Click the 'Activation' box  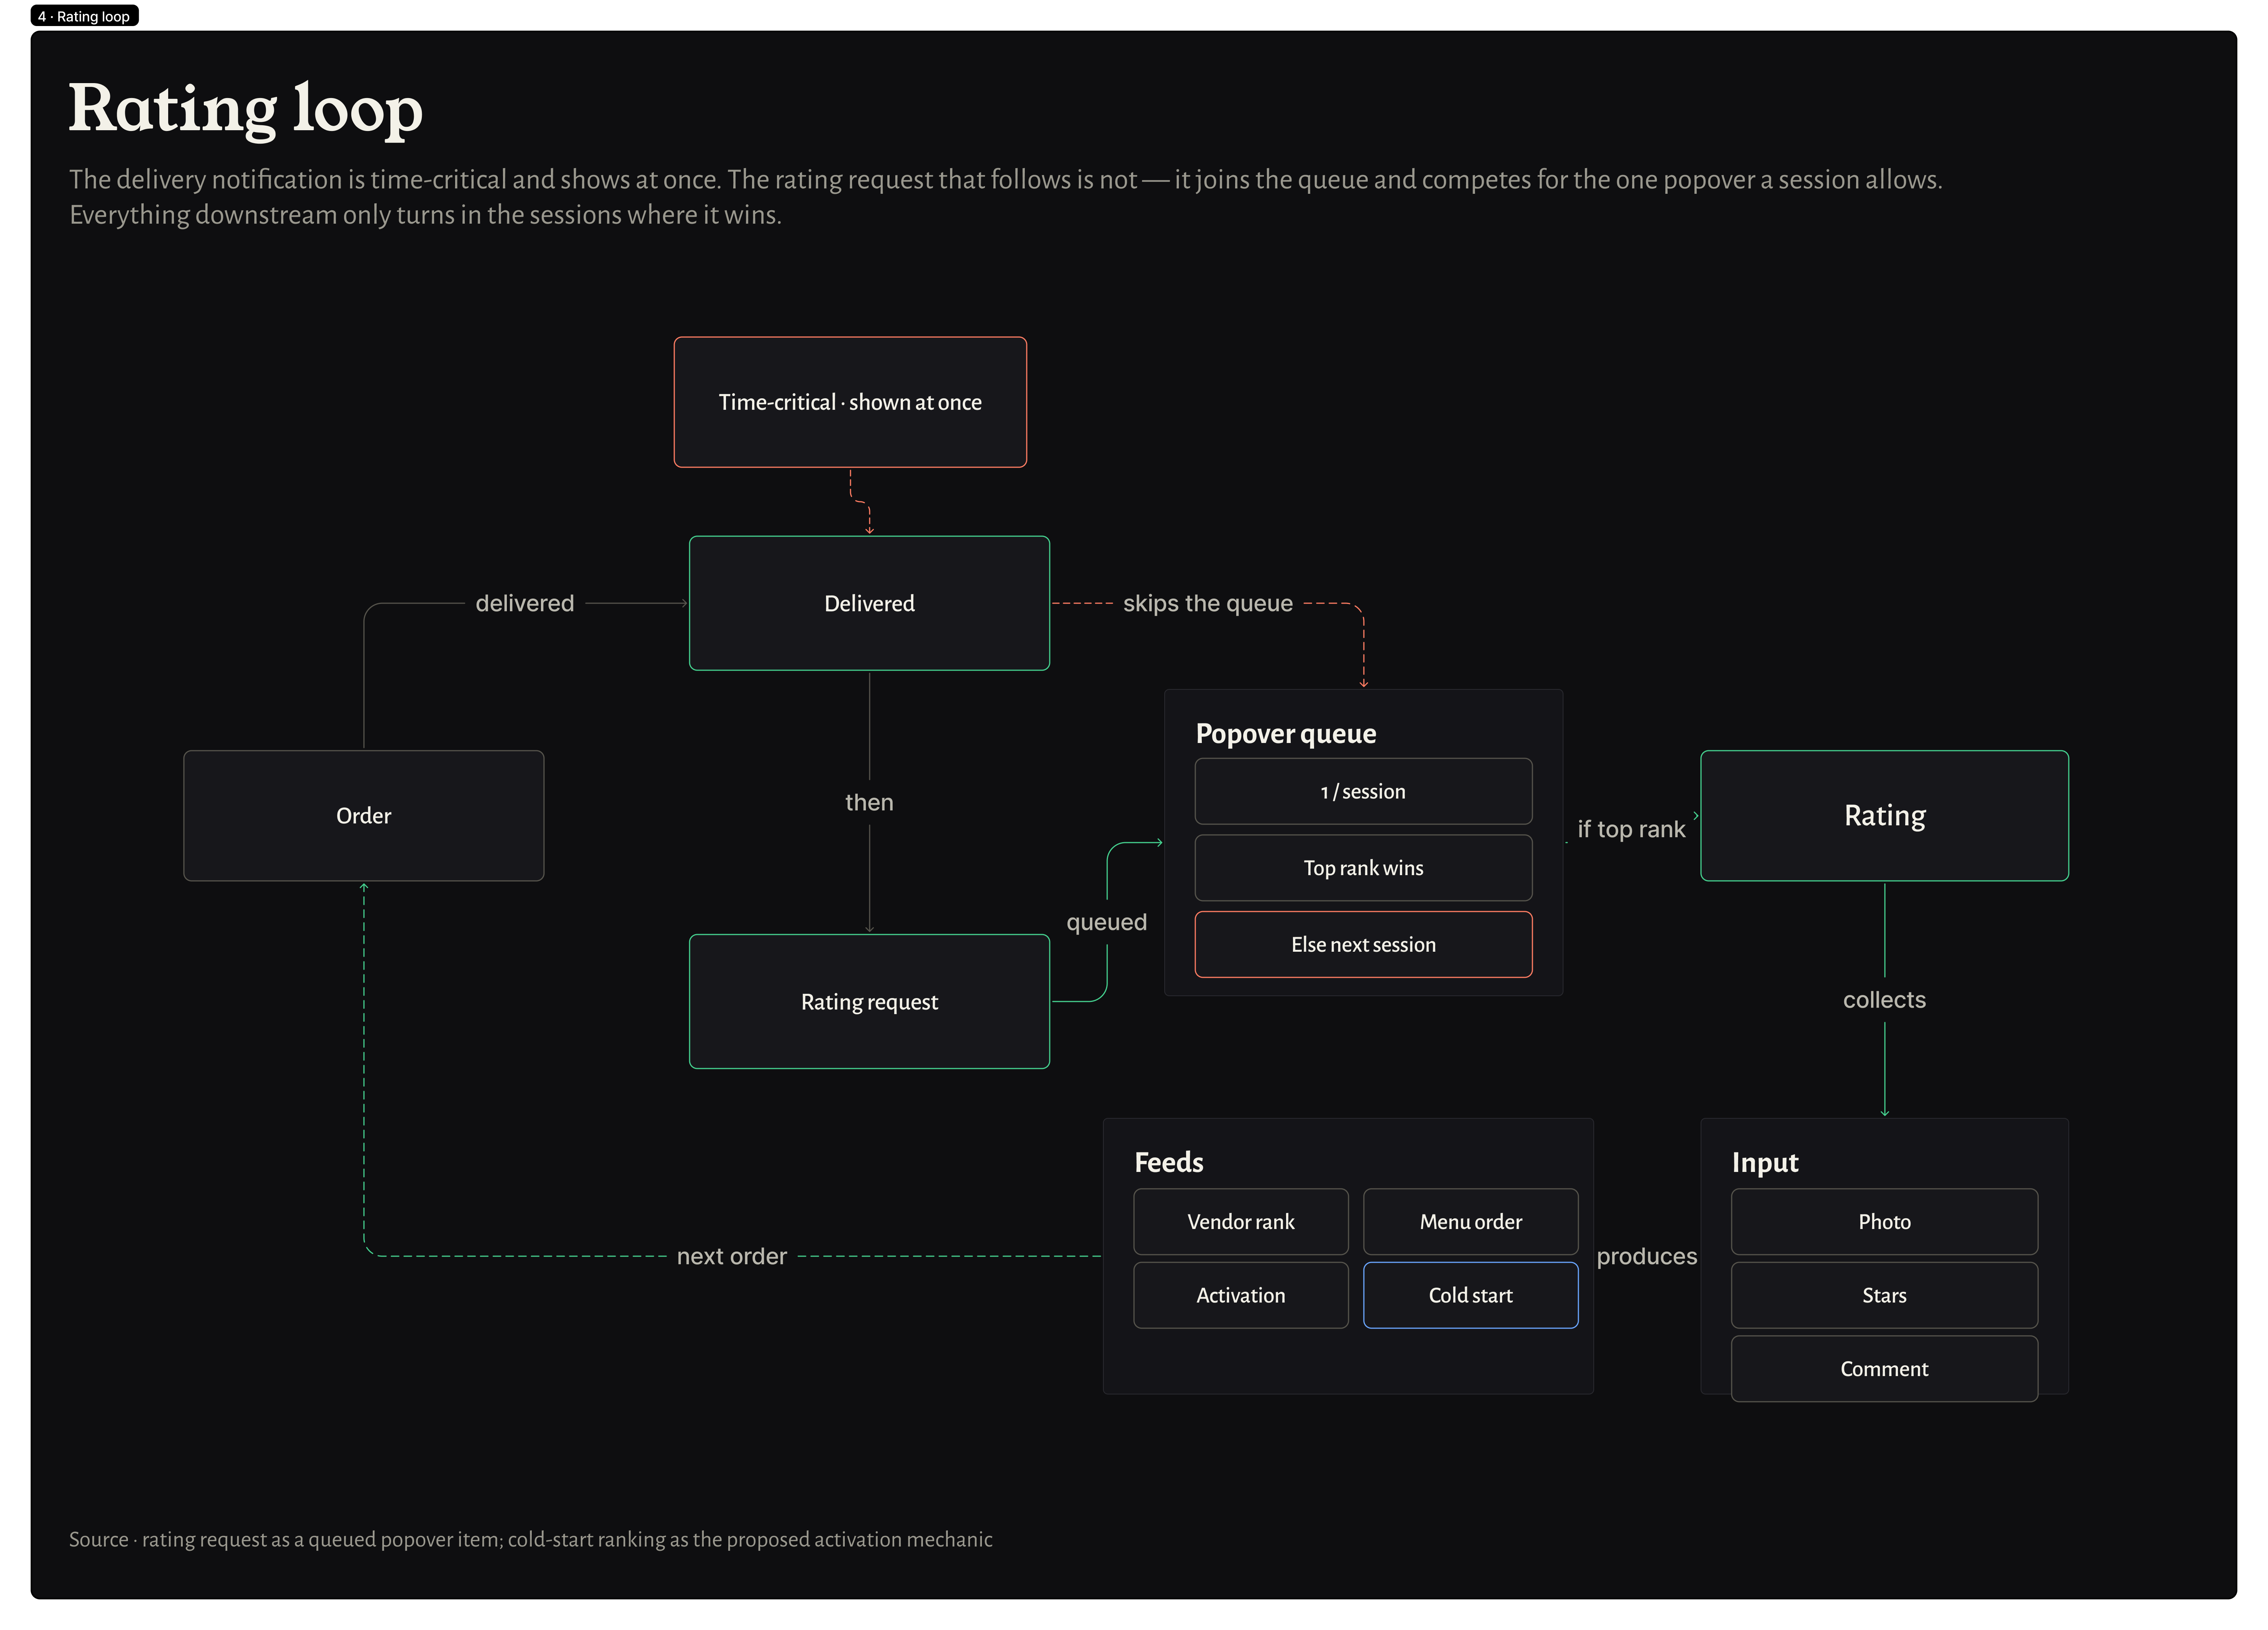tap(1241, 1295)
